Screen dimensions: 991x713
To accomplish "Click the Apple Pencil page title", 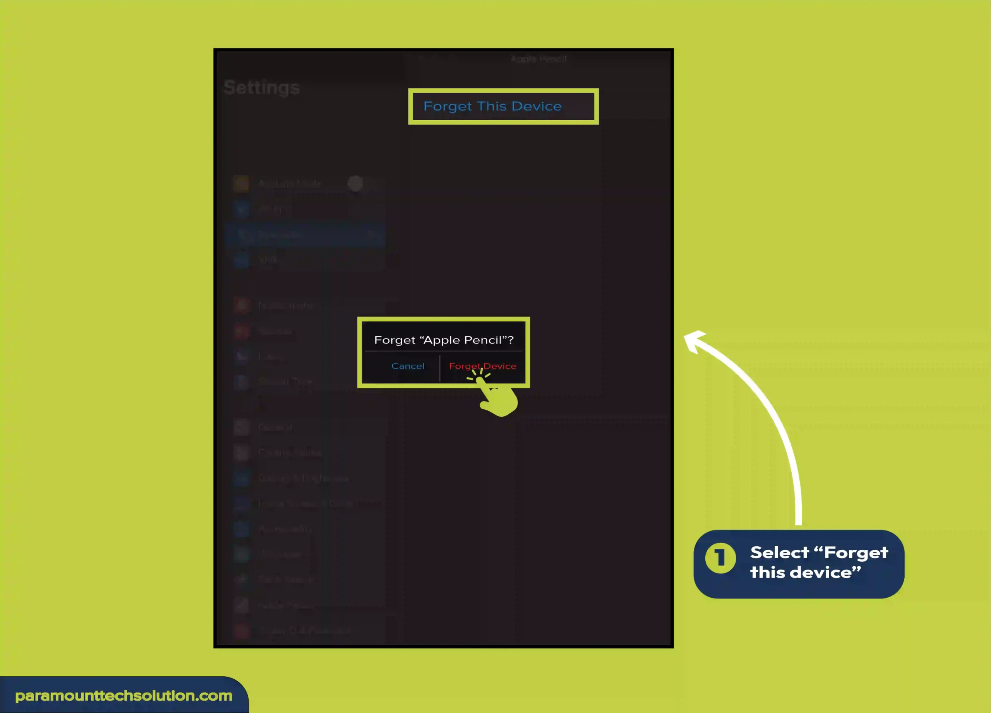I will 539,58.
